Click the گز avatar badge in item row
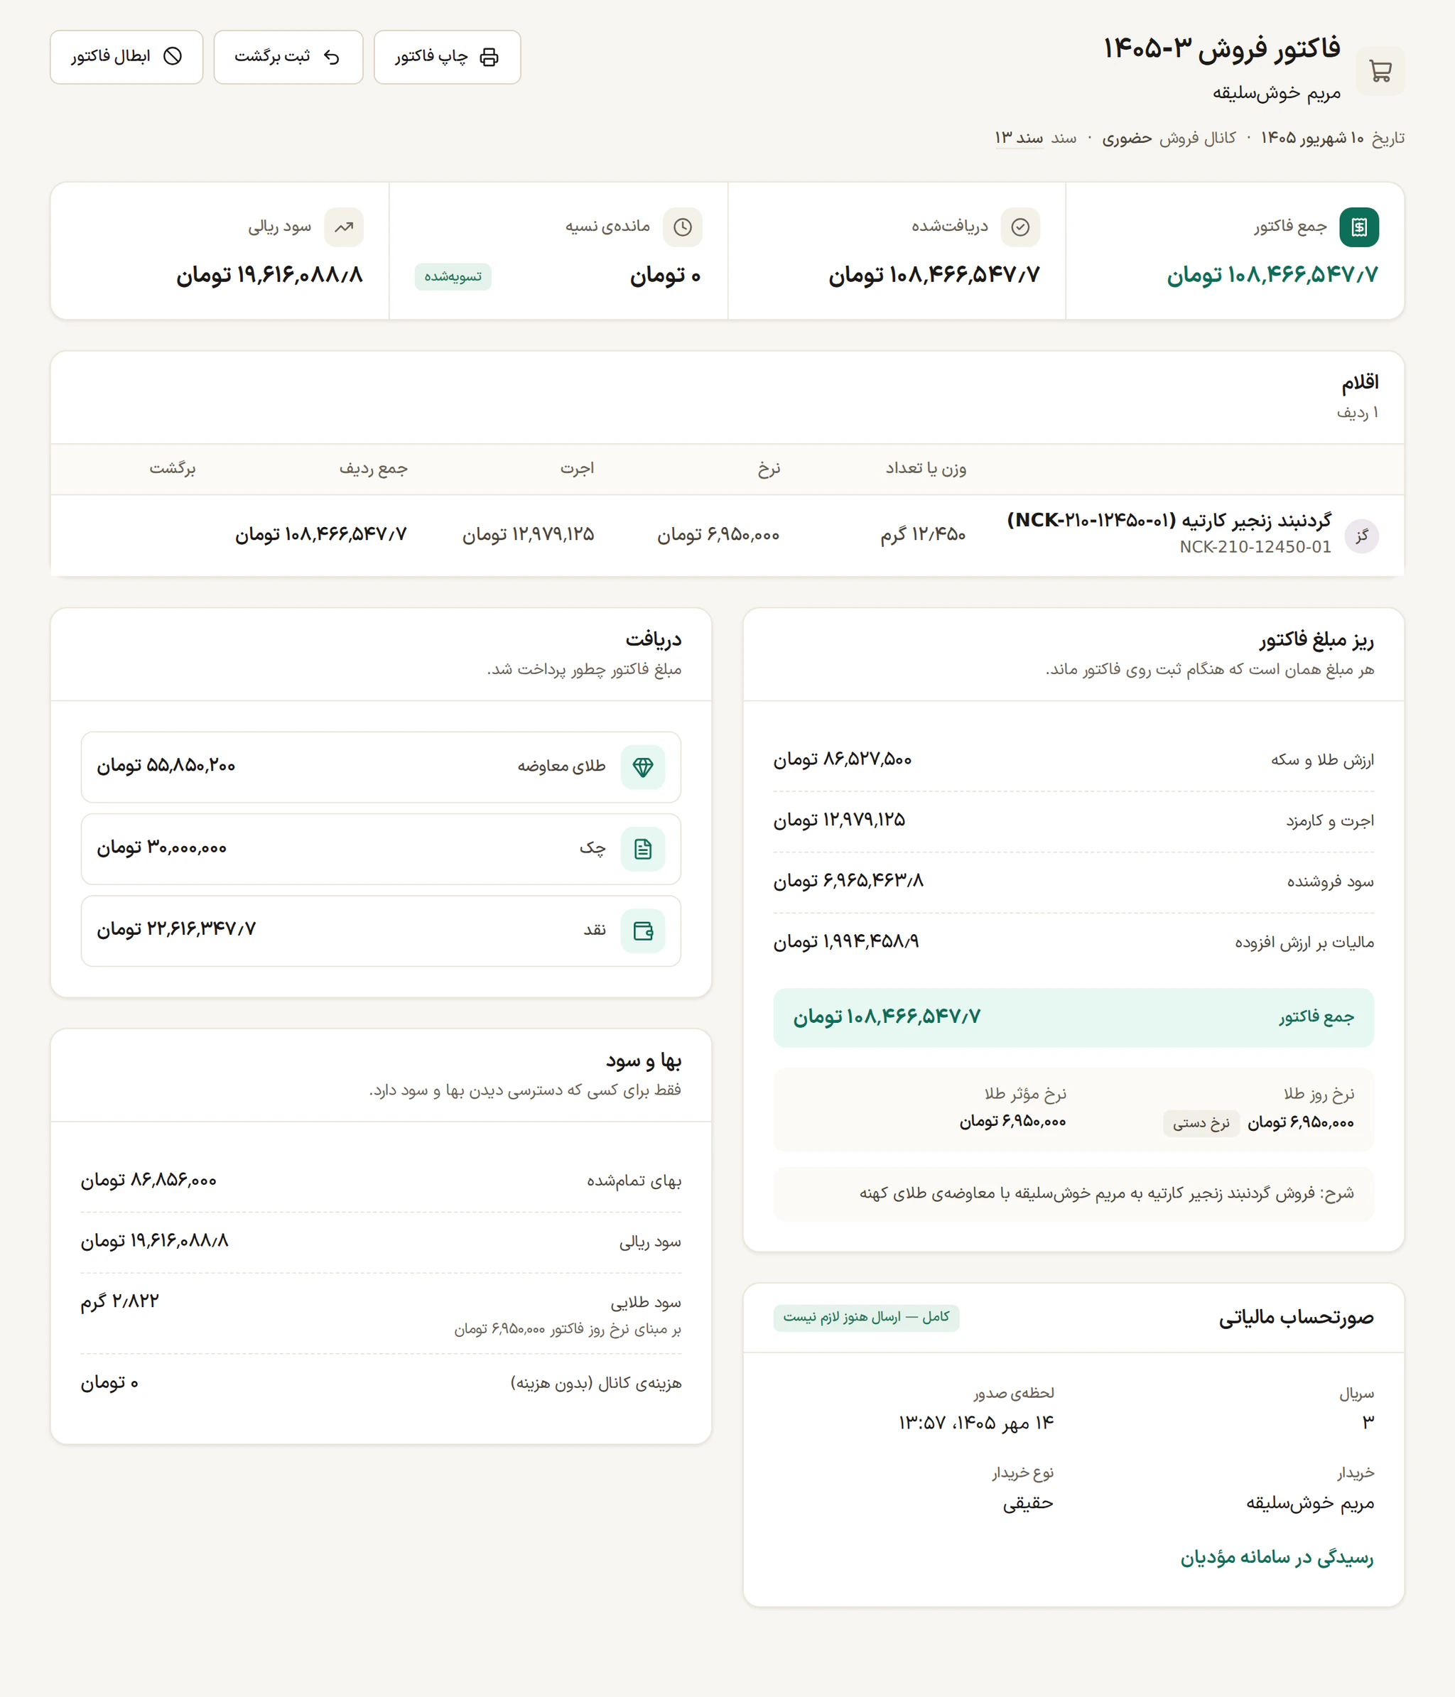The image size is (1455, 1697). click(x=1362, y=536)
